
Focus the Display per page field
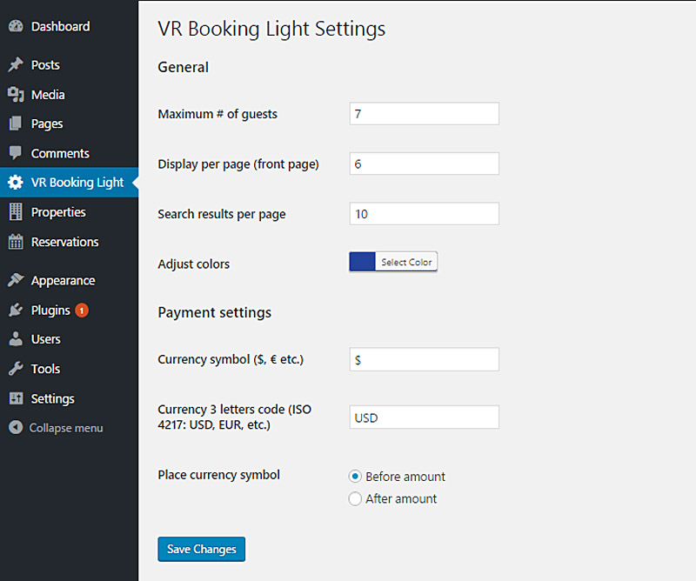pos(425,164)
